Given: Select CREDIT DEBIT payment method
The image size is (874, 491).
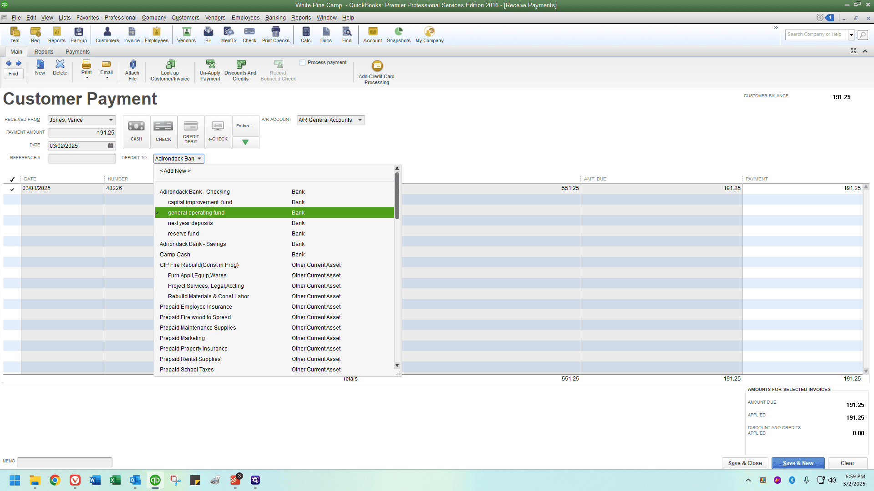Looking at the screenshot, I should 191,132.
